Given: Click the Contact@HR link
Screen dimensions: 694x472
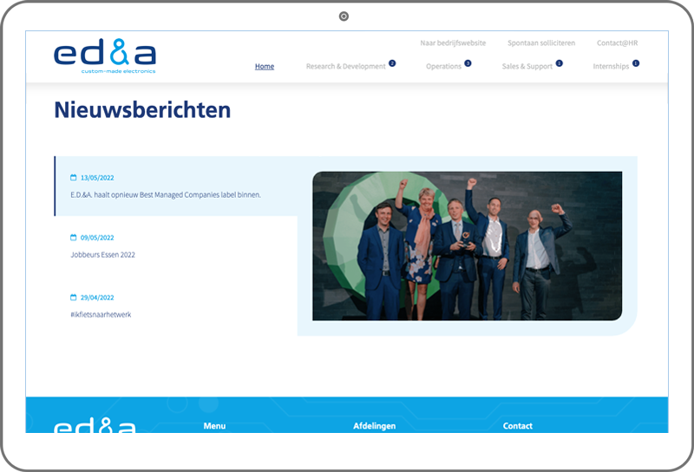Looking at the screenshot, I should 617,43.
